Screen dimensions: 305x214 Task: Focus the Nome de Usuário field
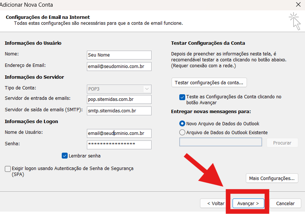[x=119, y=133]
